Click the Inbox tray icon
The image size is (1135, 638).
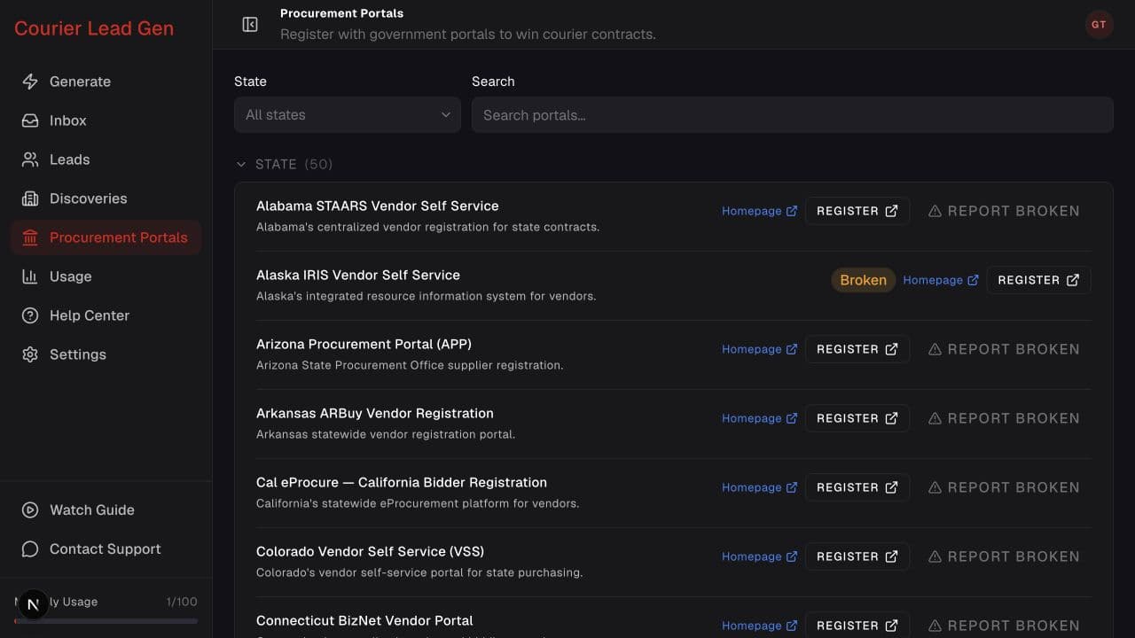click(x=30, y=121)
